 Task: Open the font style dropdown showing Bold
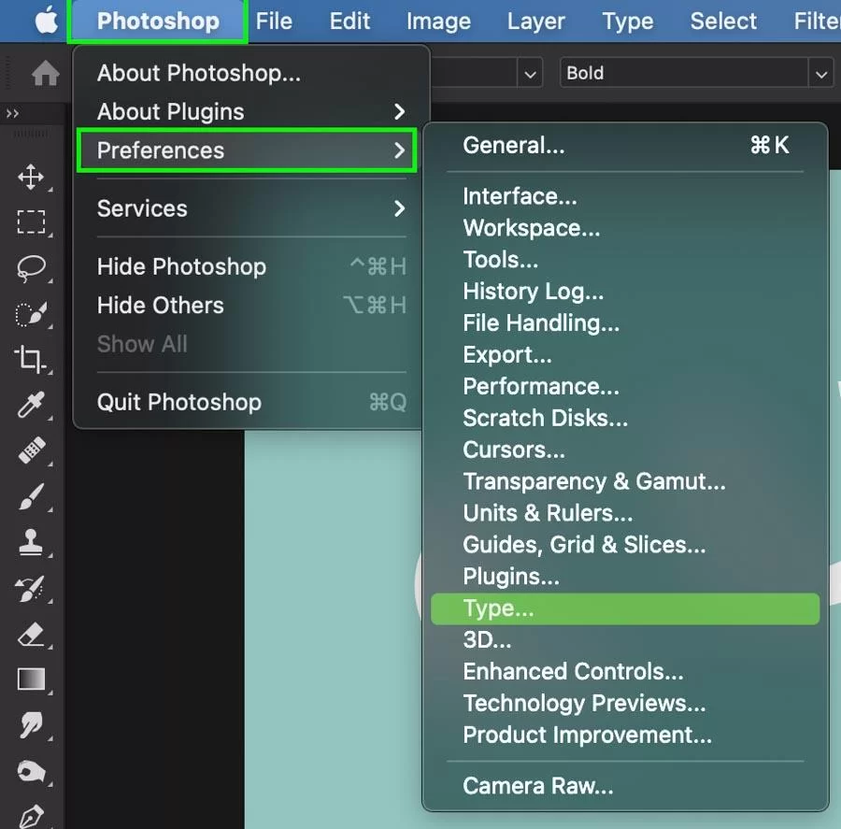pos(696,73)
